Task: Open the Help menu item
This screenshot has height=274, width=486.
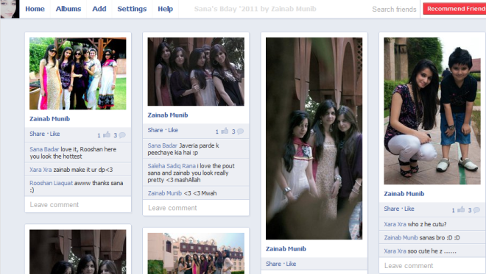Action: (x=165, y=9)
